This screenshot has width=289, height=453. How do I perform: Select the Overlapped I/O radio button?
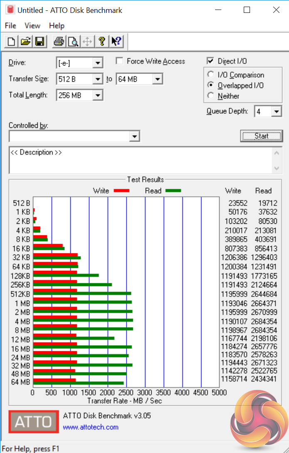point(211,85)
